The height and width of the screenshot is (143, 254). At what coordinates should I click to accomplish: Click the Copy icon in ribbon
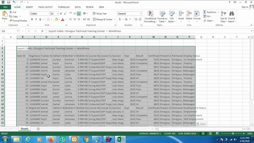11,16
